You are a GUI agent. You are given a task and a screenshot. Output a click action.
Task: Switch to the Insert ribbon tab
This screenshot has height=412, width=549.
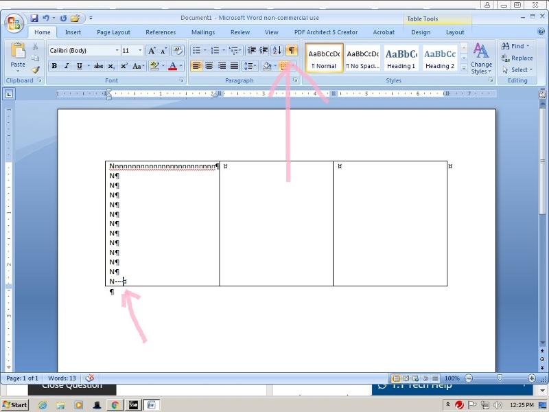tap(75, 32)
